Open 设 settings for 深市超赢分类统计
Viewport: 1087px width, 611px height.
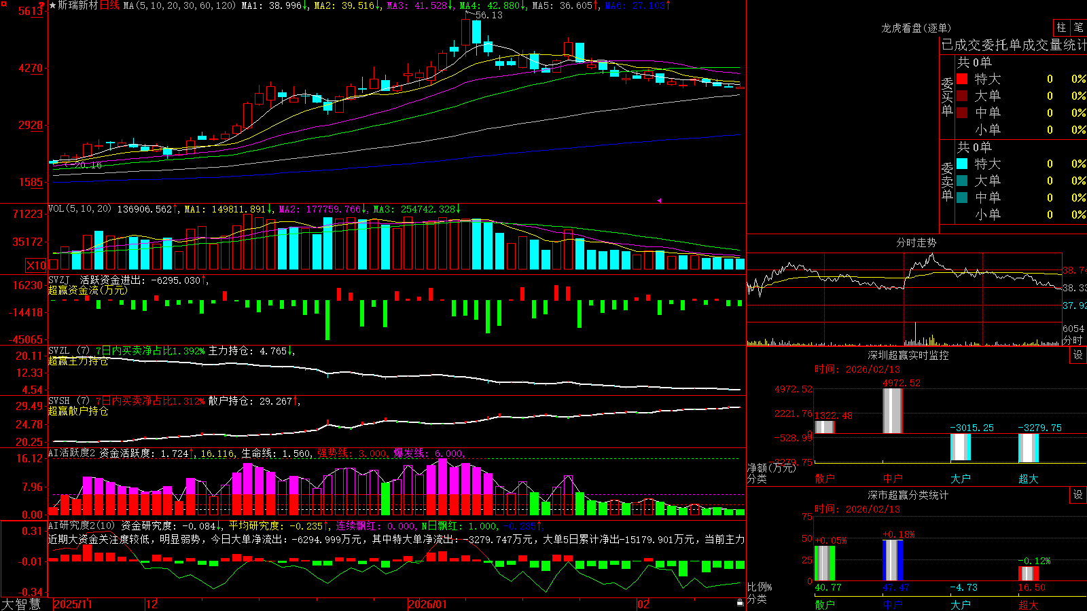click(1078, 495)
